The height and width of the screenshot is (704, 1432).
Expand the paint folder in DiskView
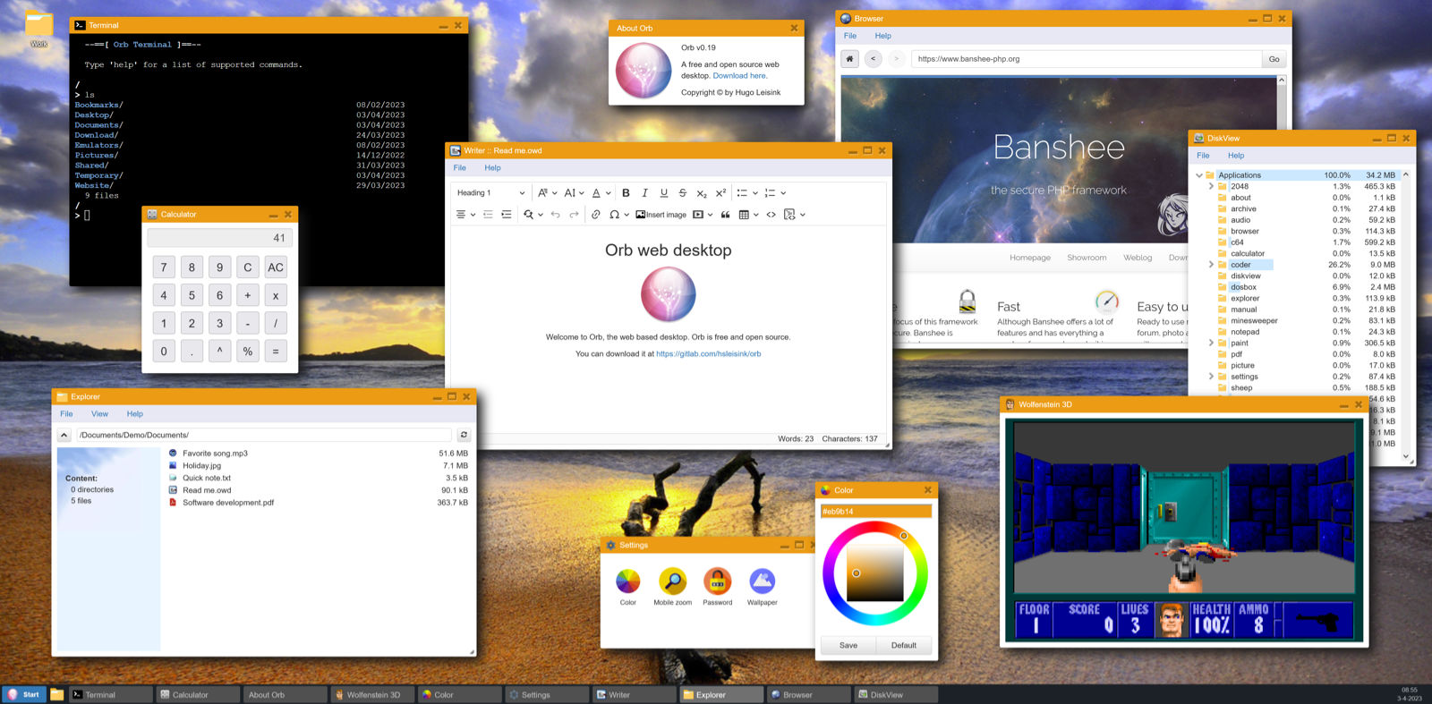coord(1211,344)
